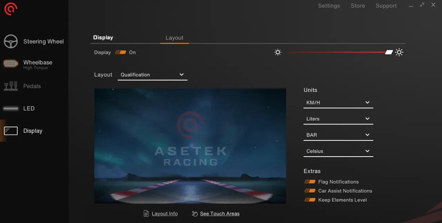Select Display in the sidebar
This screenshot has height=223, width=442.
(35, 131)
